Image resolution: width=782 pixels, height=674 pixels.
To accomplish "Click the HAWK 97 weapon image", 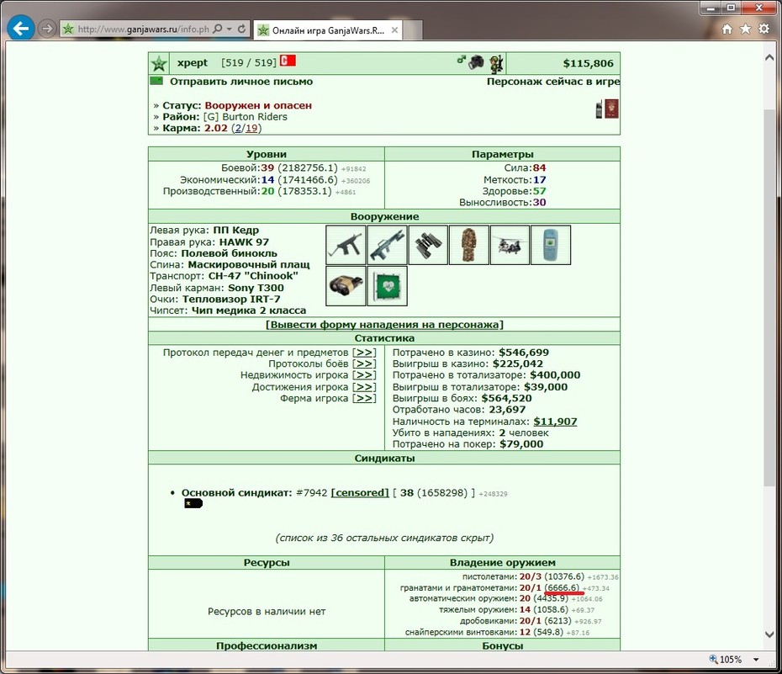I will 387,245.
